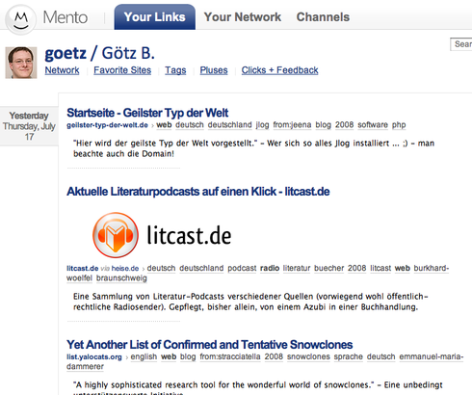This screenshot has width=472, height=395.
Task: Click list.yalocats.org domain link
Action: [94, 356]
